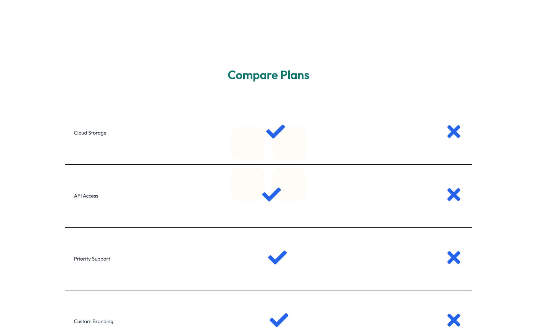Select the X mark for Priority Support
Image resolution: width=537 pixels, height=328 pixels.
pyautogui.click(x=454, y=258)
